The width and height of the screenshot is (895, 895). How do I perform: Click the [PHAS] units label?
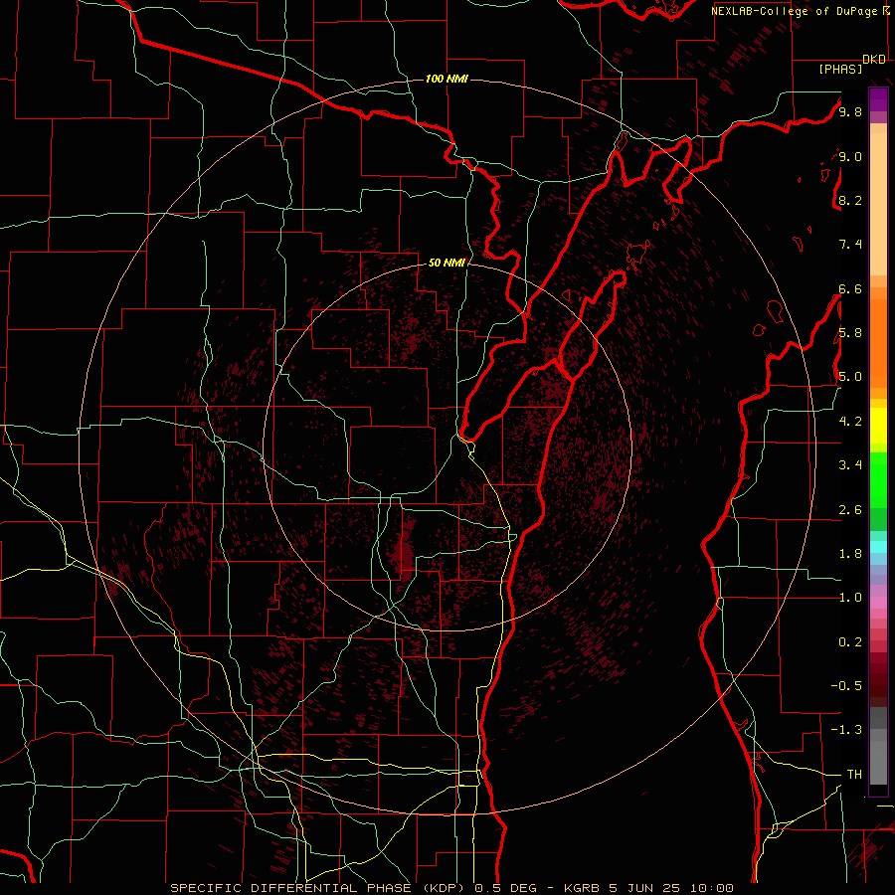pos(840,70)
